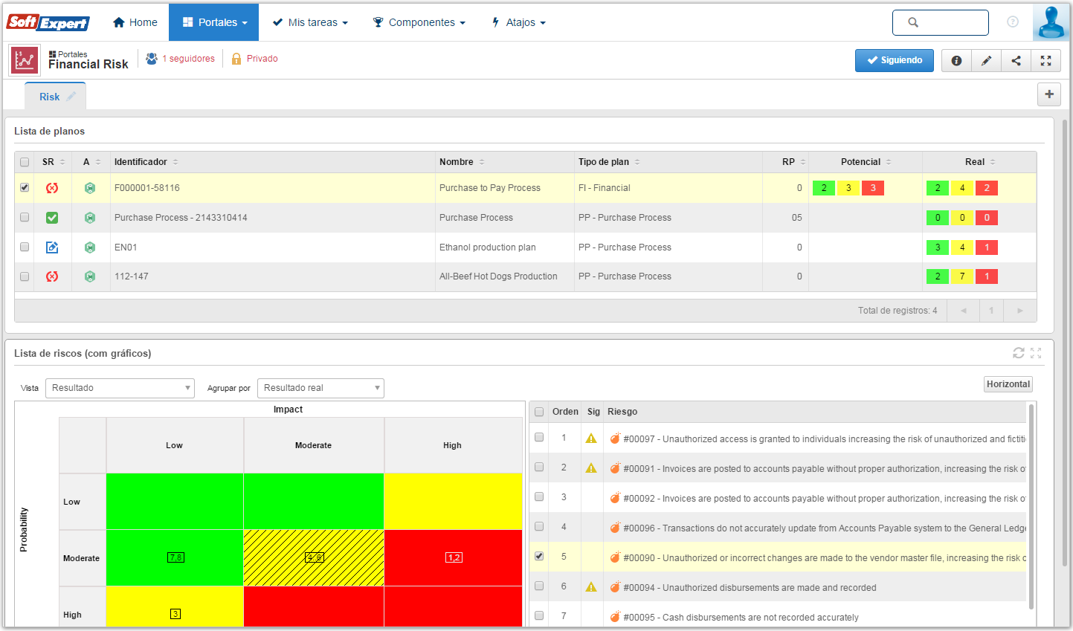Check the Purchase Process plan row checkbox
Screen dimensions: 1073x631
pos(25,217)
